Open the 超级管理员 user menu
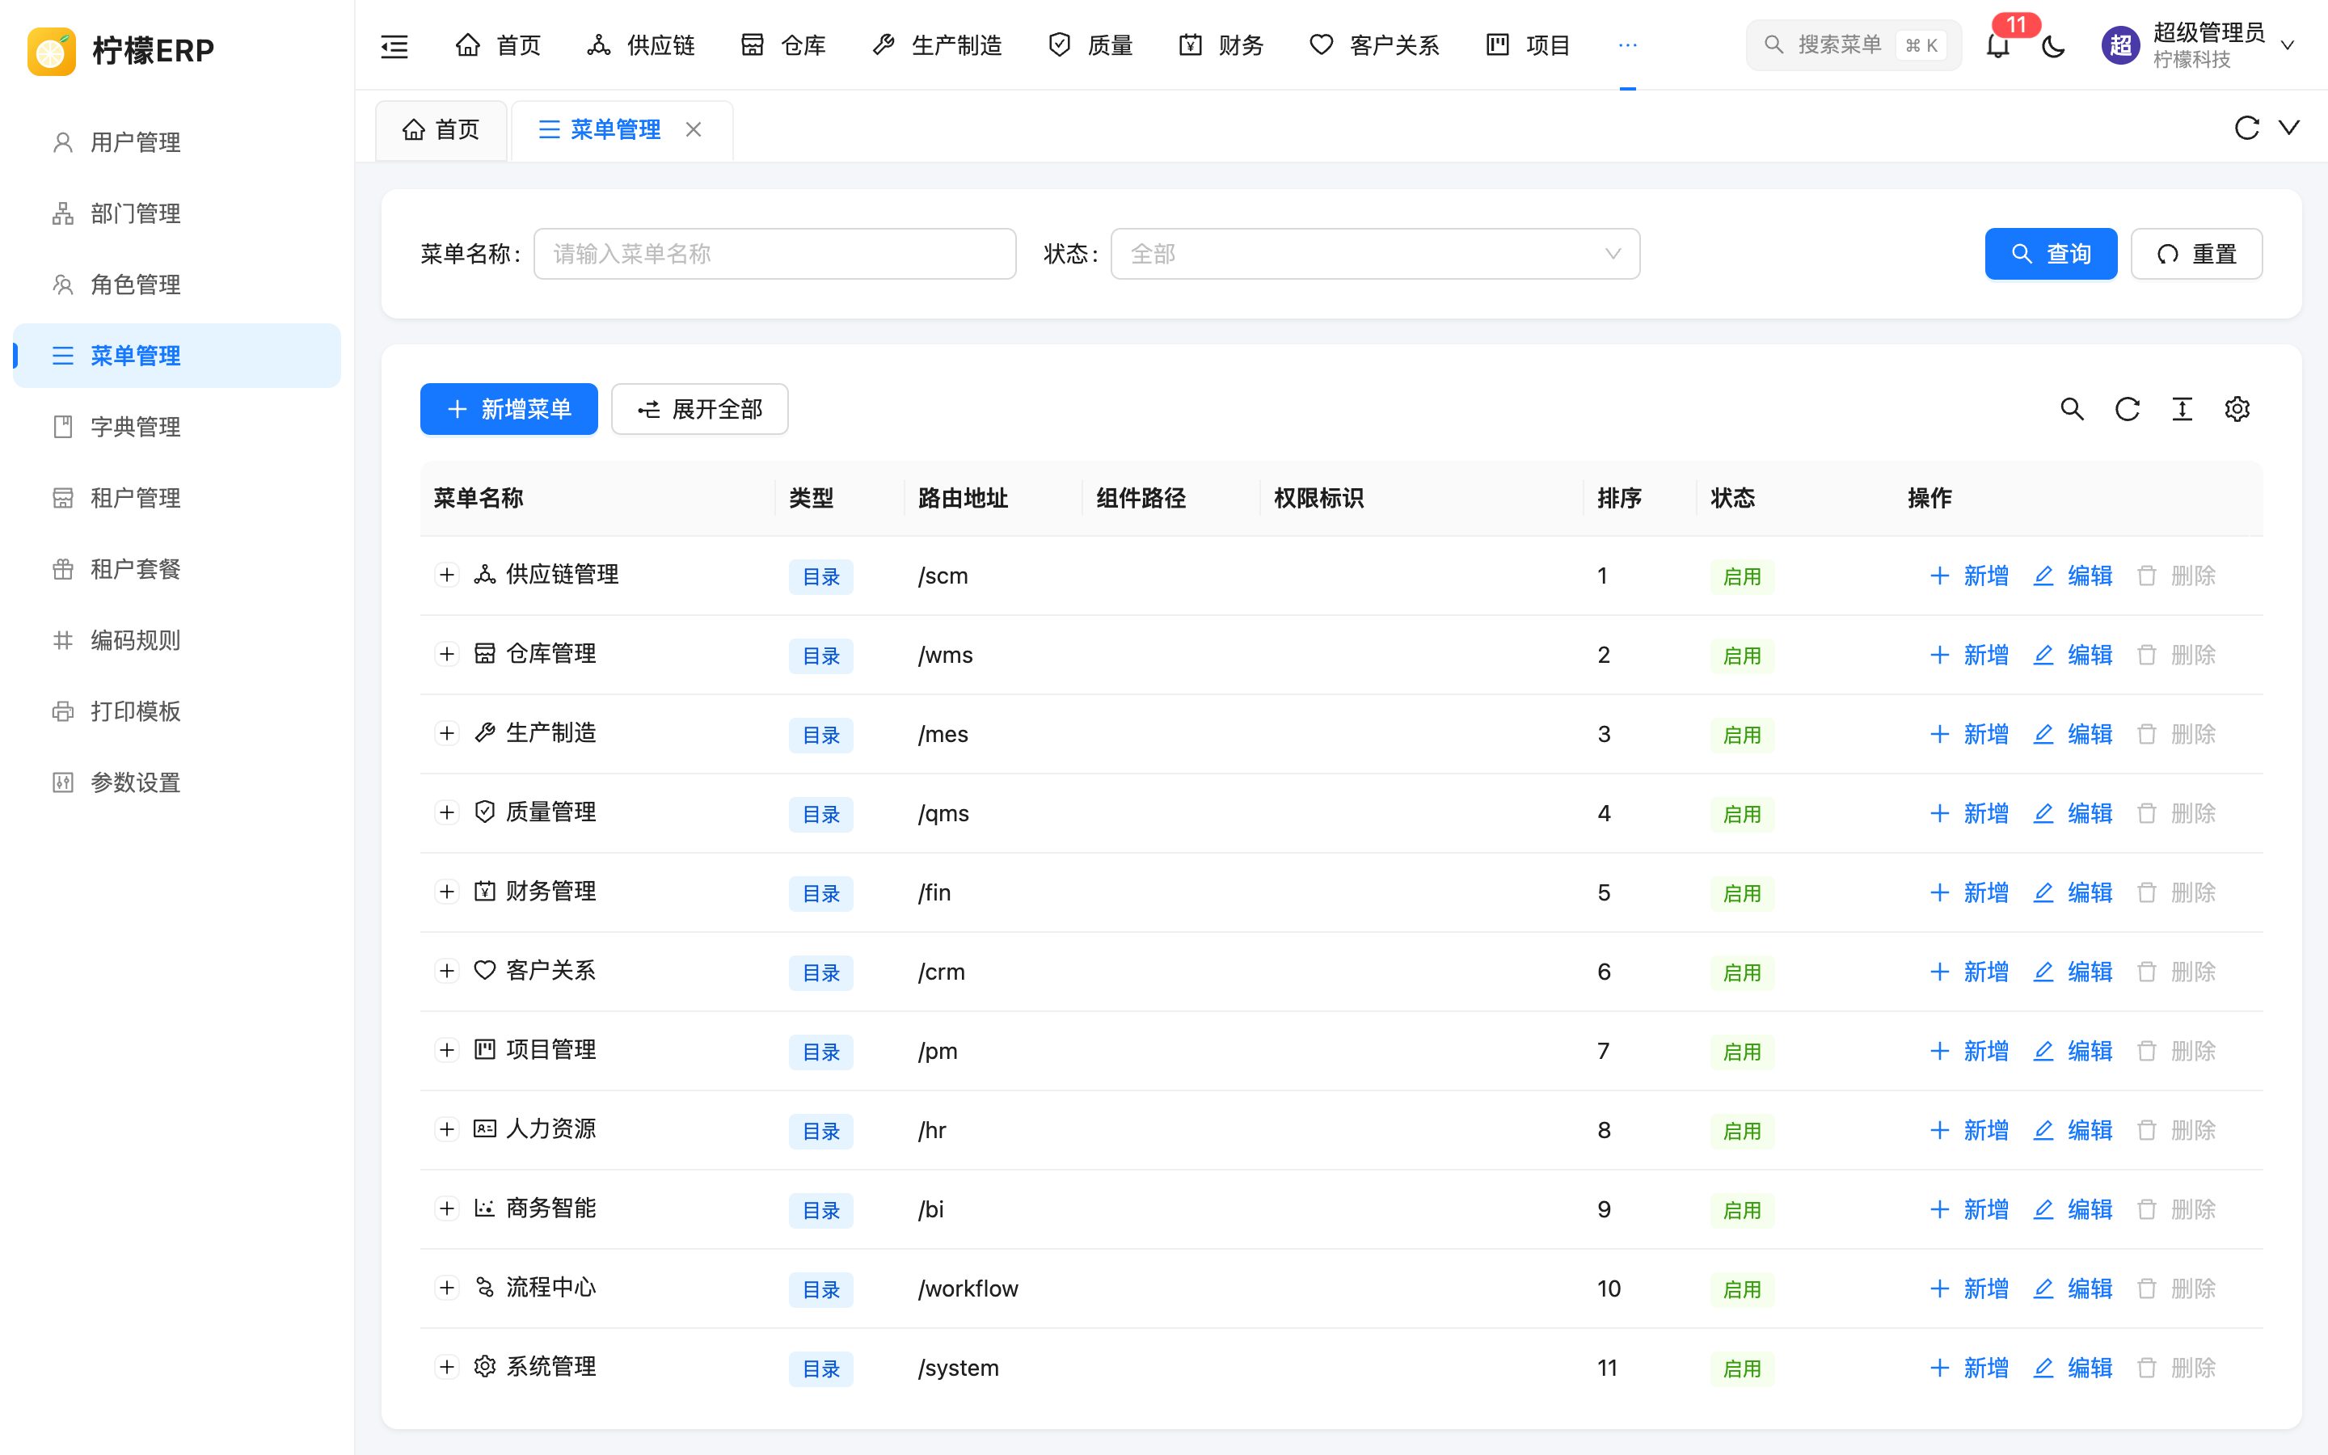The image size is (2328, 1455). (2198, 45)
